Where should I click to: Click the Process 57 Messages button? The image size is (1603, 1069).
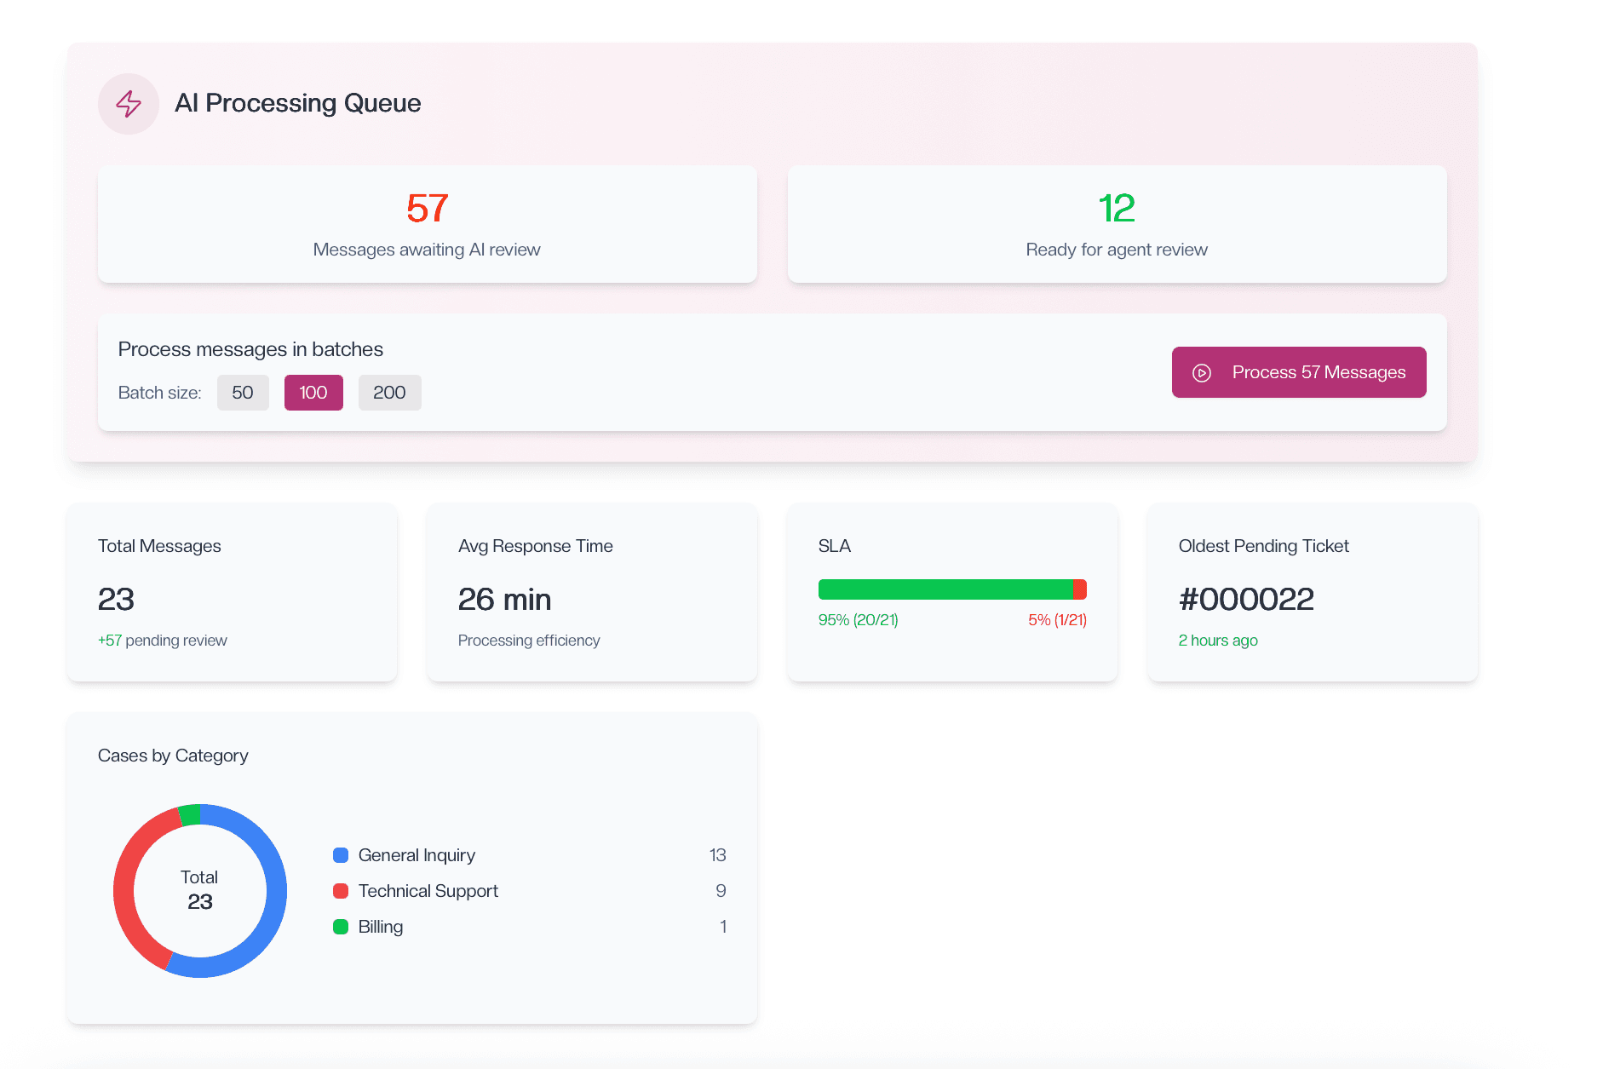1298,372
